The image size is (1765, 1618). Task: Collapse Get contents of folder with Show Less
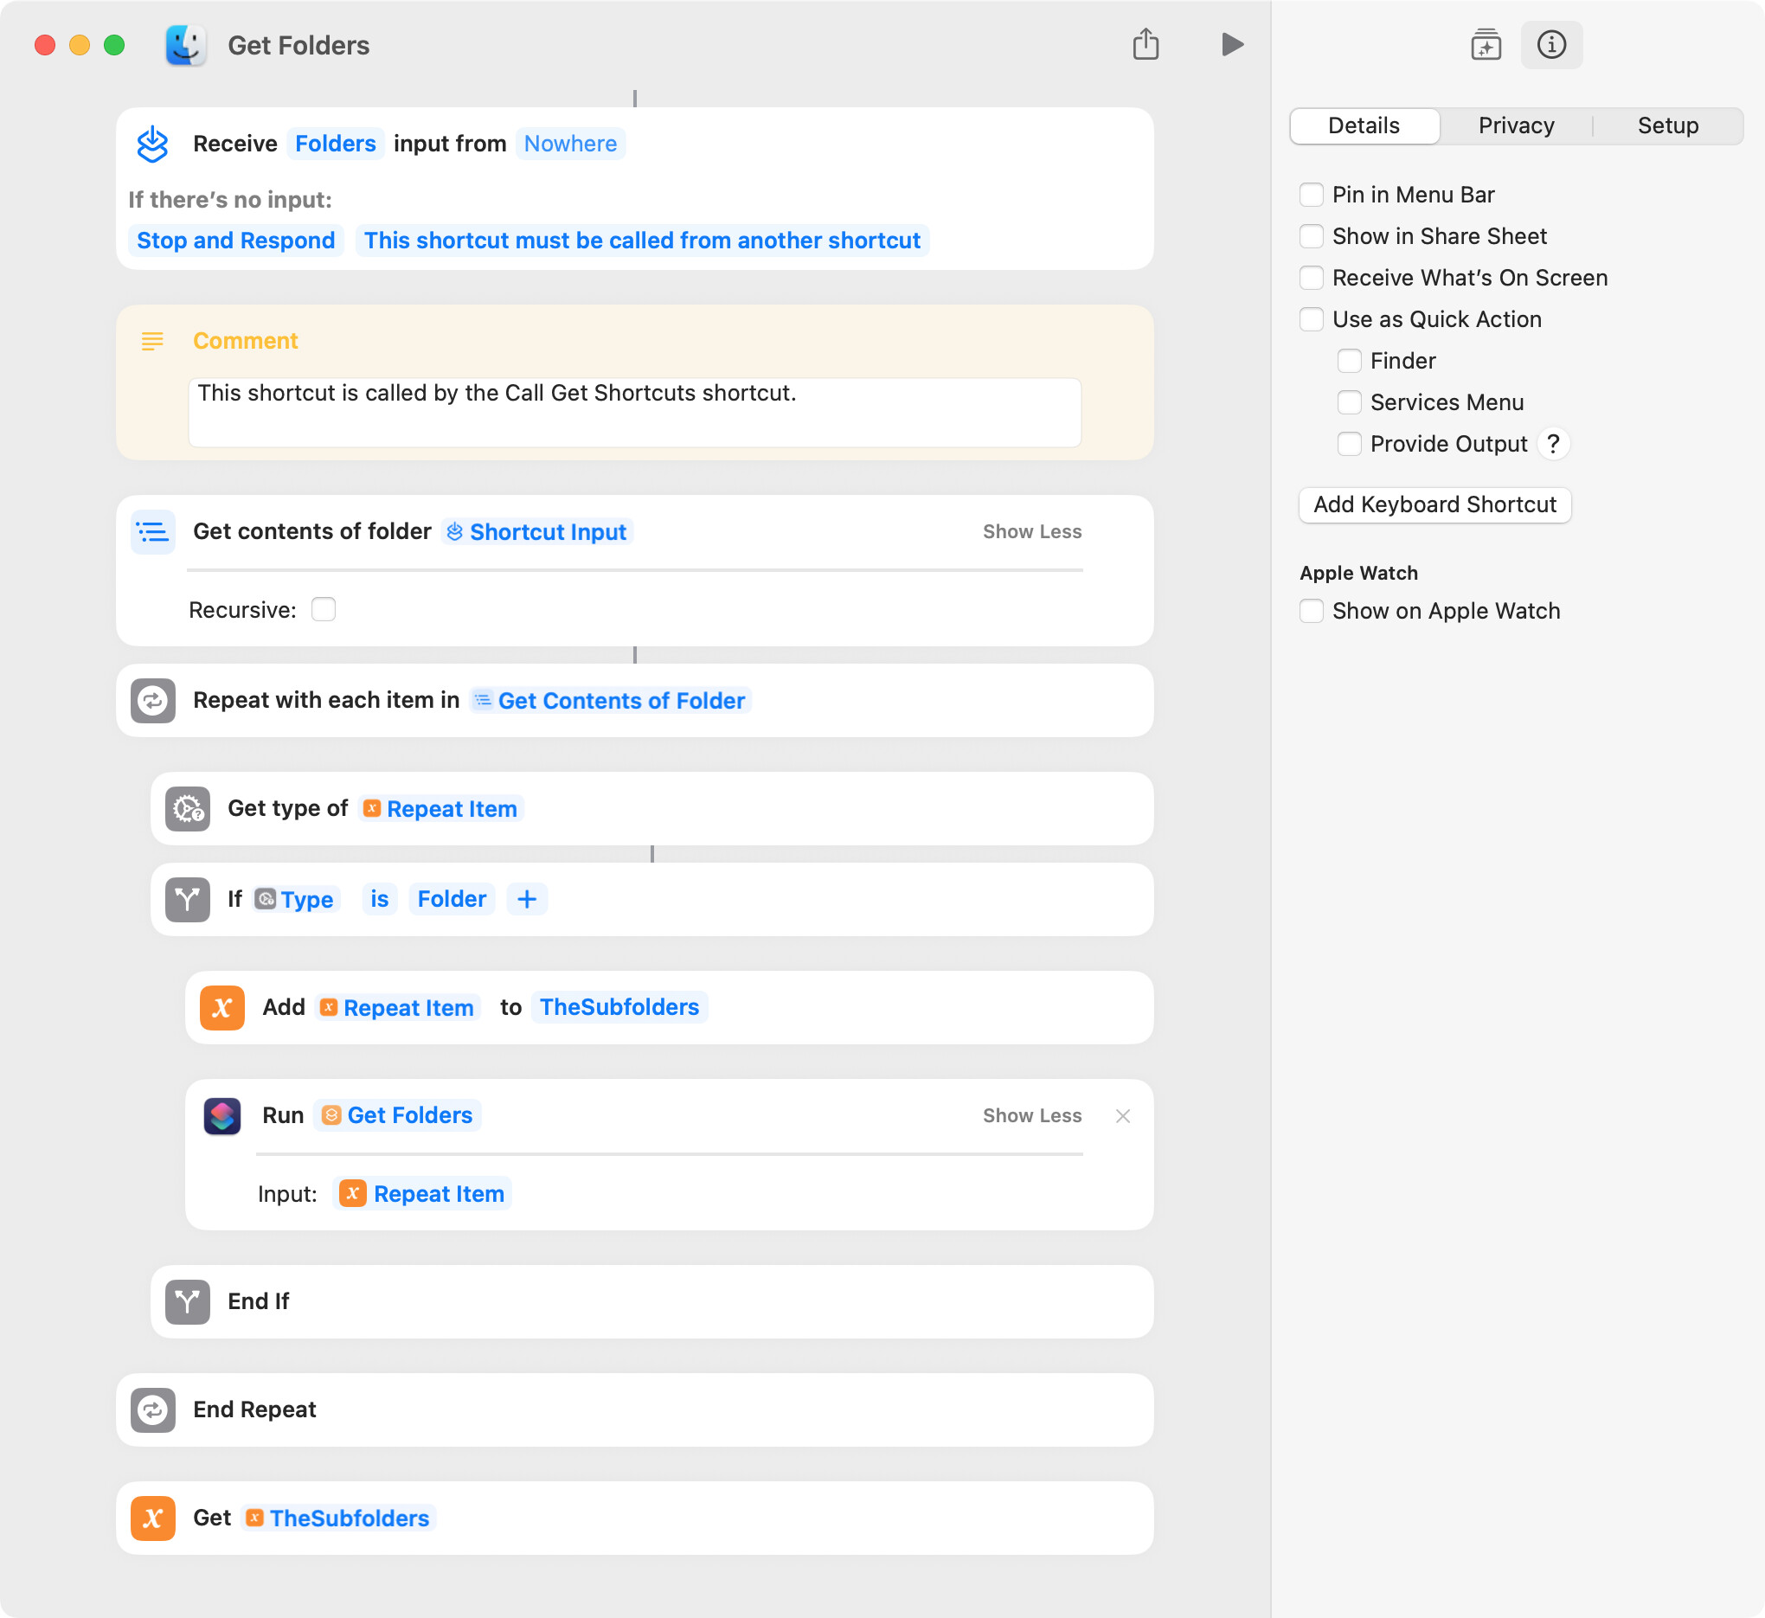[x=1031, y=531]
